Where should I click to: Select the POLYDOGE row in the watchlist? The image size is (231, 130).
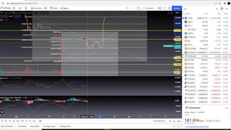(x=206, y=52)
